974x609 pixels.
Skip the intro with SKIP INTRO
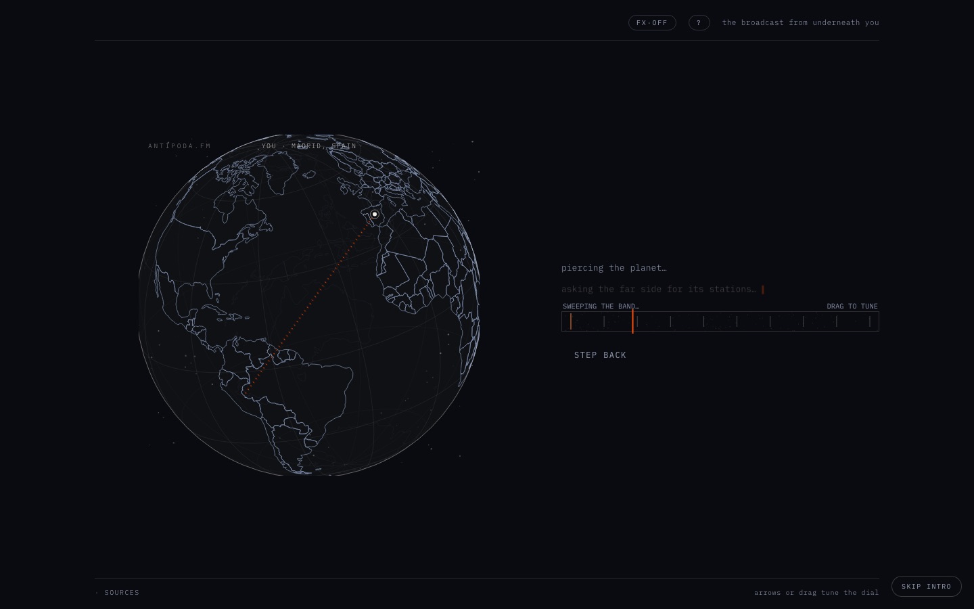point(926,587)
